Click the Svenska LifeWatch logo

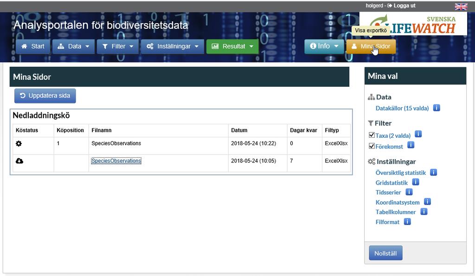click(x=413, y=24)
